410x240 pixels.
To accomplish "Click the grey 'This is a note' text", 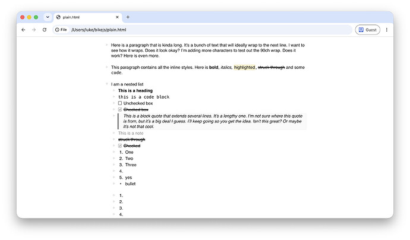I will click(x=131, y=133).
